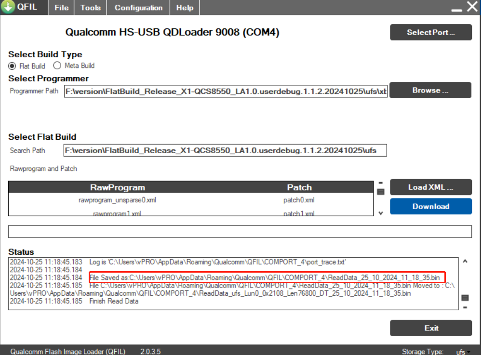This screenshot has height=355, width=482.
Task: Click the port_trace.txt log entry
Action: coord(217,262)
